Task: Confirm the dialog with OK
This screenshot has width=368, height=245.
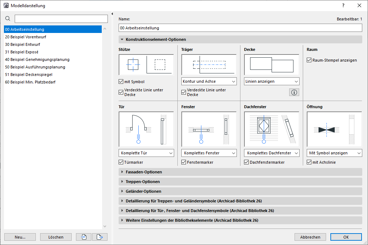Action: (345, 237)
